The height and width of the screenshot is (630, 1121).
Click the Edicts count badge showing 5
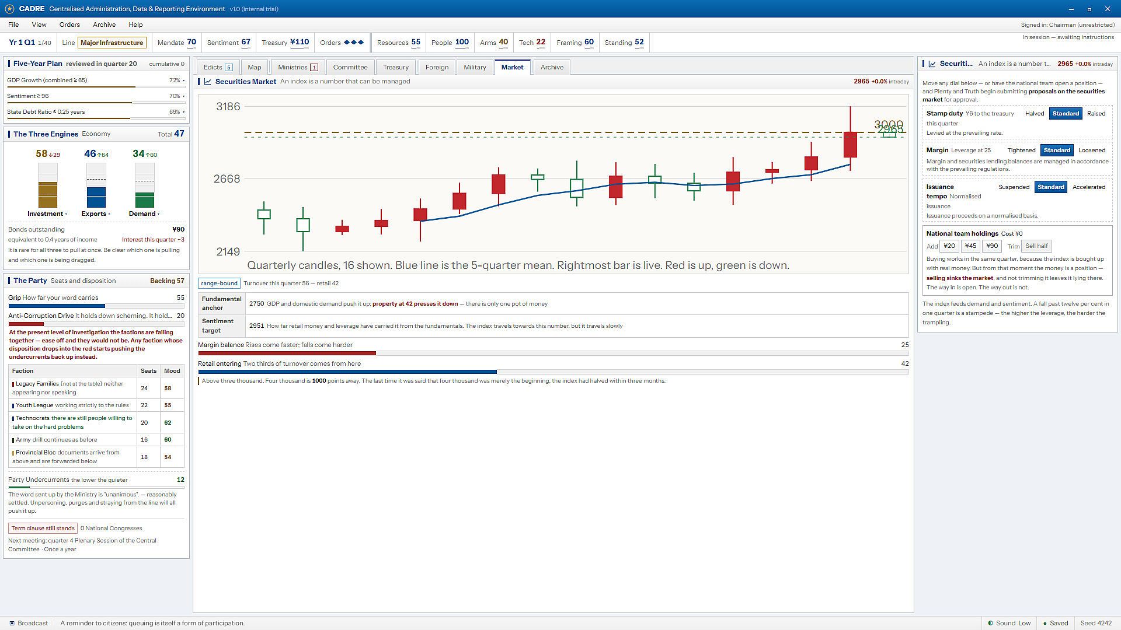point(228,68)
